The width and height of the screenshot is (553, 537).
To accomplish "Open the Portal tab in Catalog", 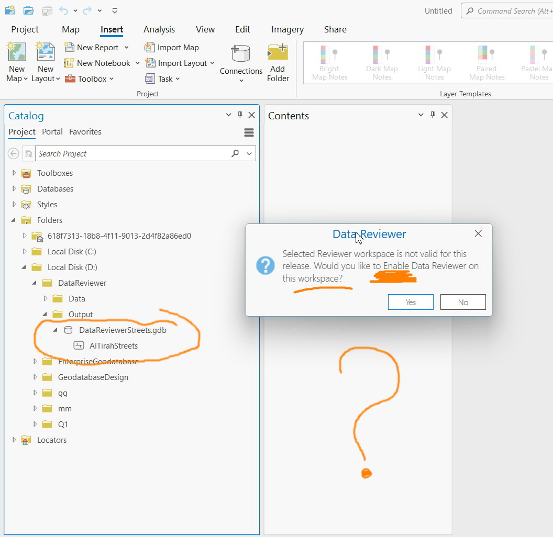I will (52, 132).
